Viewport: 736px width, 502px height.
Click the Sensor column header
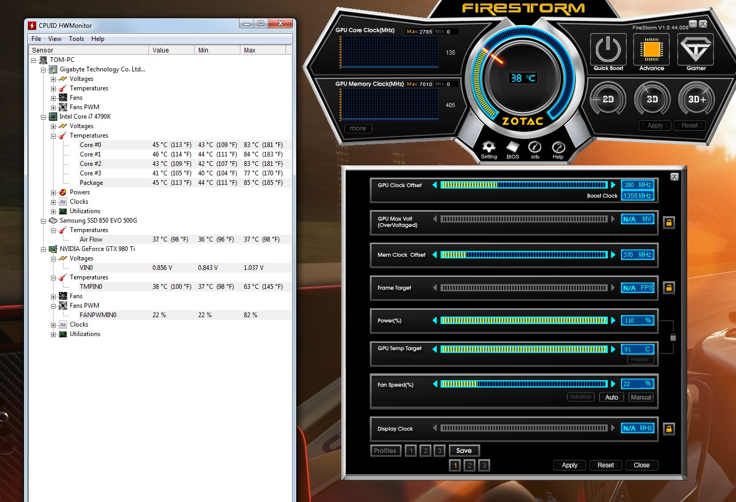pos(89,50)
